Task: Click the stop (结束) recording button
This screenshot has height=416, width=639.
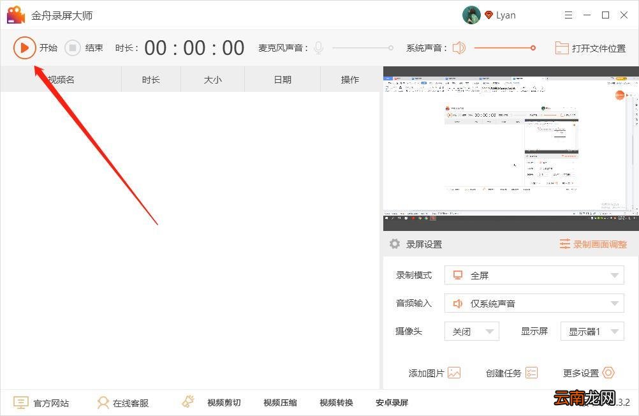Action: (73, 48)
